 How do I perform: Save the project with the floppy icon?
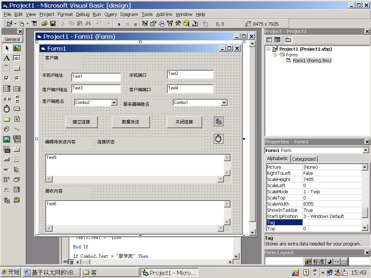pos(53,24)
